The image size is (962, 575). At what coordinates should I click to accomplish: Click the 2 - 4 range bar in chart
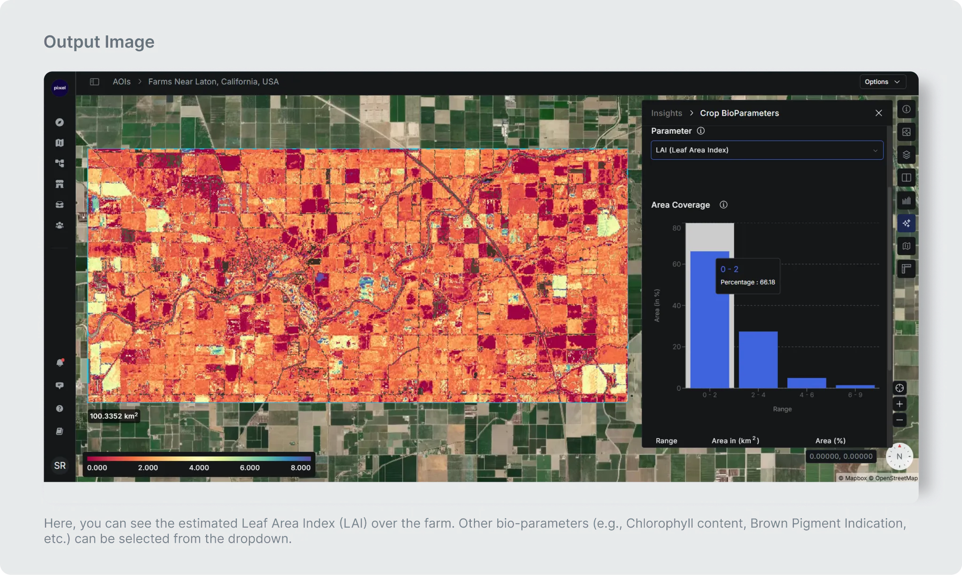(758, 359)
